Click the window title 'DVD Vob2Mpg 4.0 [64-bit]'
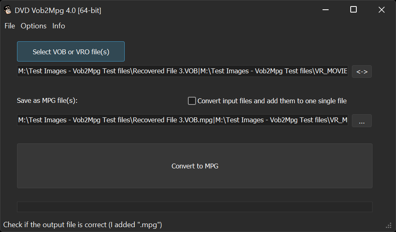396x232 pixels. point(58,11)
